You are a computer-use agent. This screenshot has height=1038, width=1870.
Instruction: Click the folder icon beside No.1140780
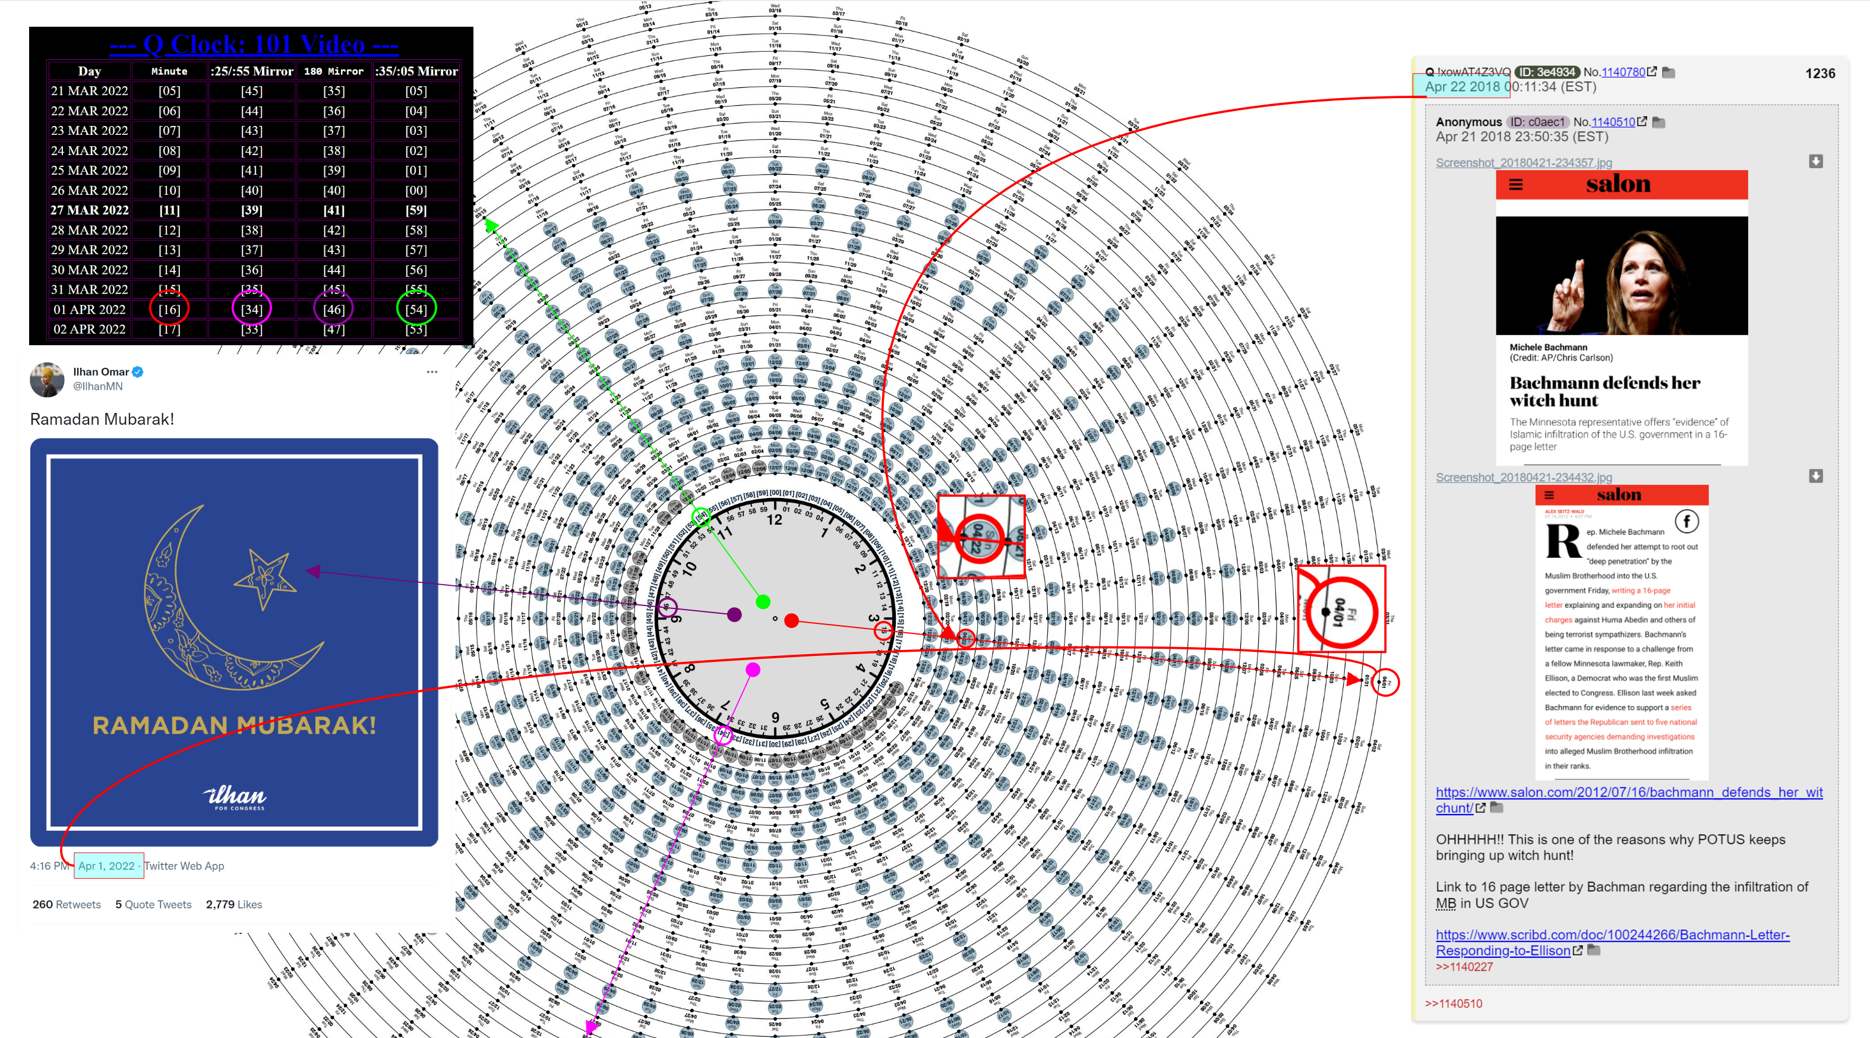(x=1668, y=72)
